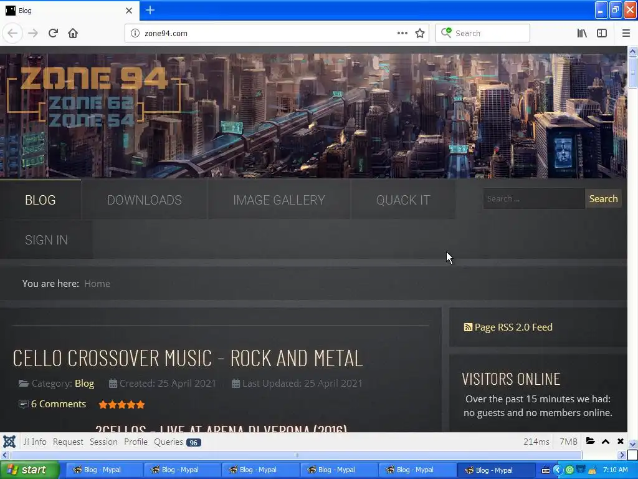
Task: Click the Zone 94 site logo
Action: pyautogui.click(x=93, y=97)
